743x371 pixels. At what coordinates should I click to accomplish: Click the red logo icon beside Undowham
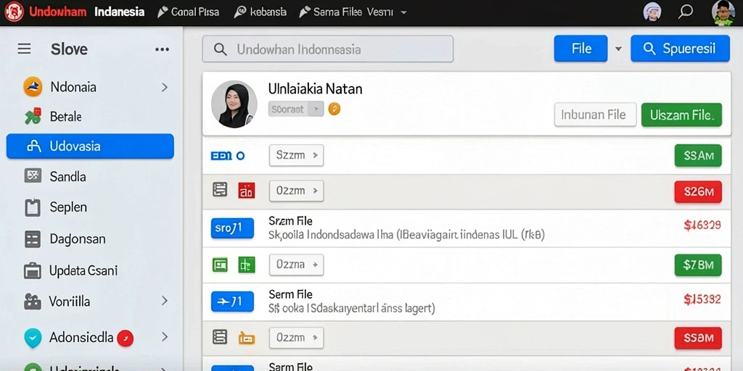[x=15, y=12]
